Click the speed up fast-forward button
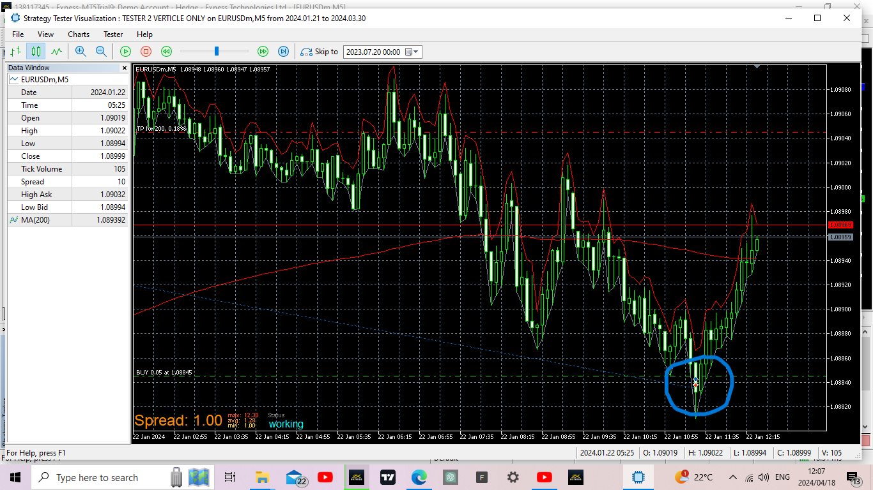Image resolution: width=873 pixels, height=490 pixels. [263, 52]
